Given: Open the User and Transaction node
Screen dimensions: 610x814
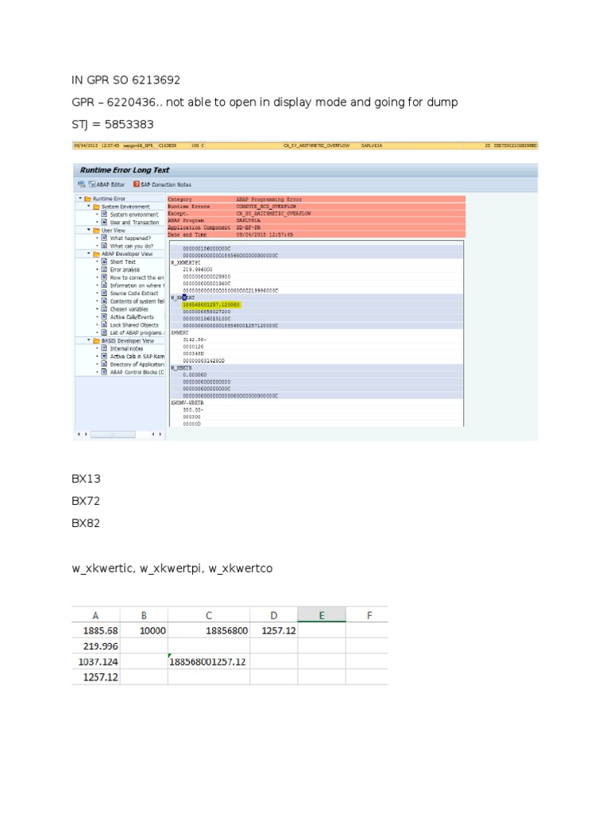Looking at the screenshot, I should pyautogui.click(x=134, y=223).
